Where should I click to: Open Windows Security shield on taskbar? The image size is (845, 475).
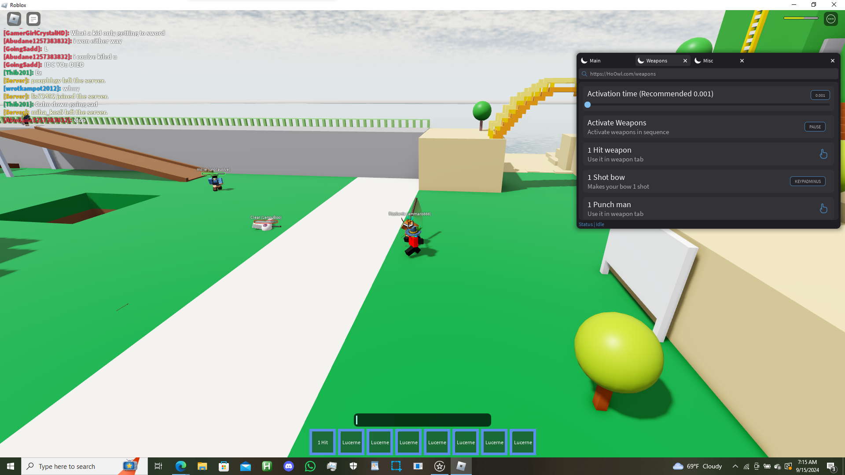(x=353, y=466)
